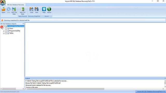Image resolution: width=166 pixels, height=93 pixels.
Task: Select the E:\Ashish\Testing File root item
Action: point(16,26)
